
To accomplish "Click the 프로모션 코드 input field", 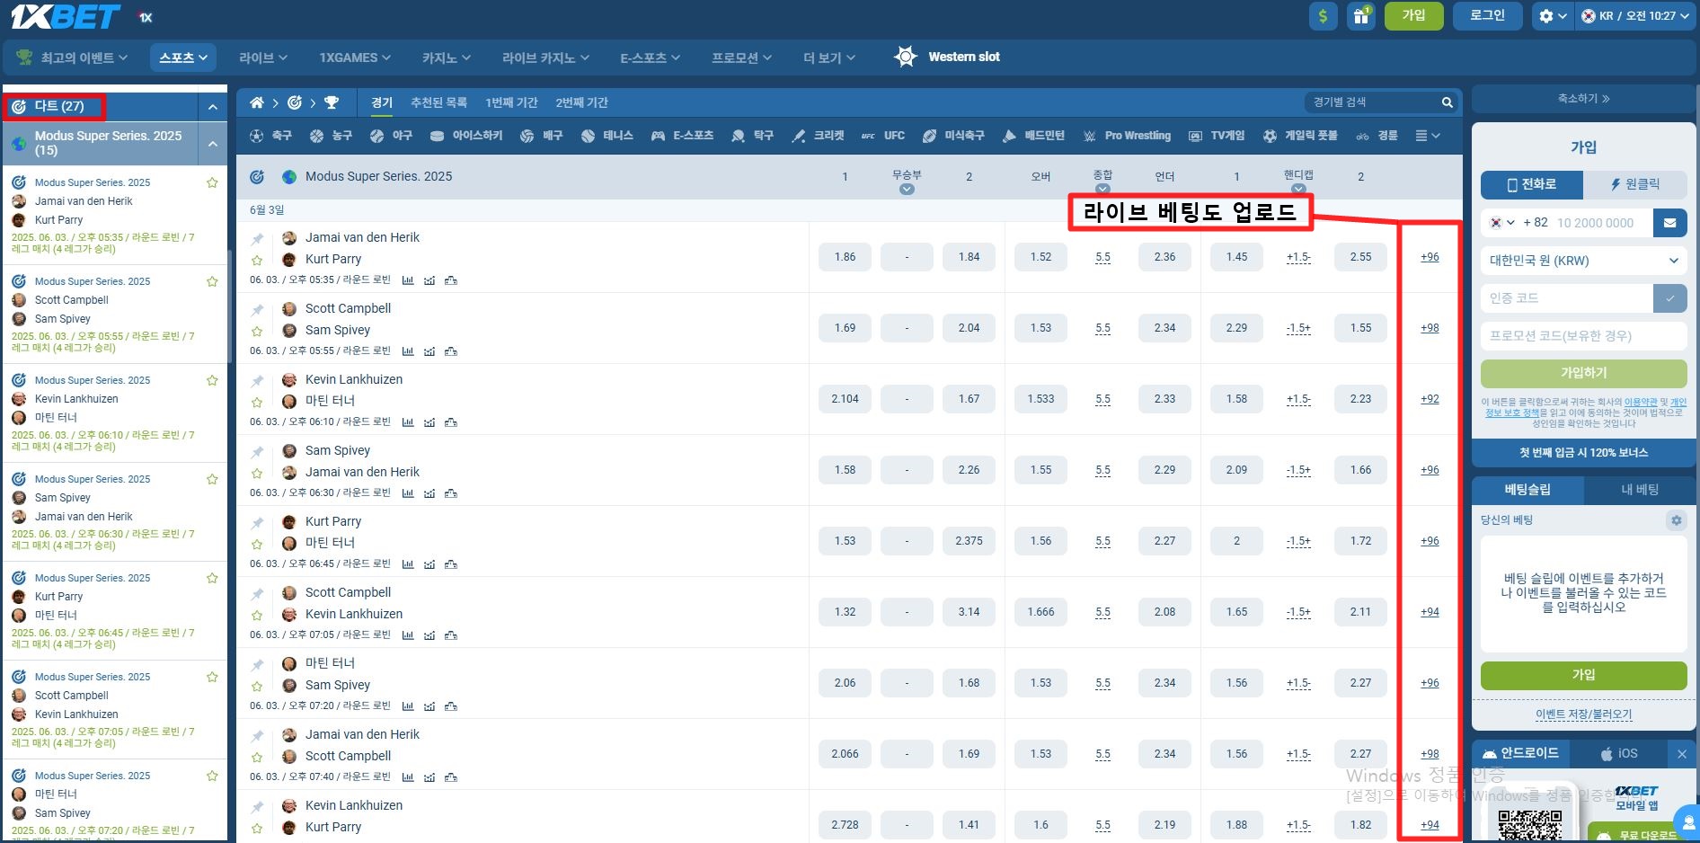I will [x=1583, y=335].
